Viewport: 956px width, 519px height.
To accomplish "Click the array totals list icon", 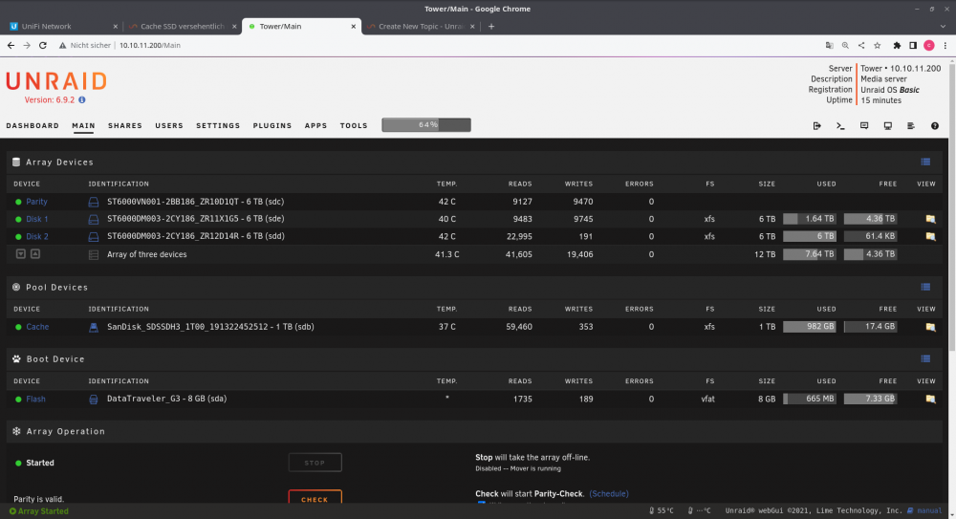I will [94, 255].
